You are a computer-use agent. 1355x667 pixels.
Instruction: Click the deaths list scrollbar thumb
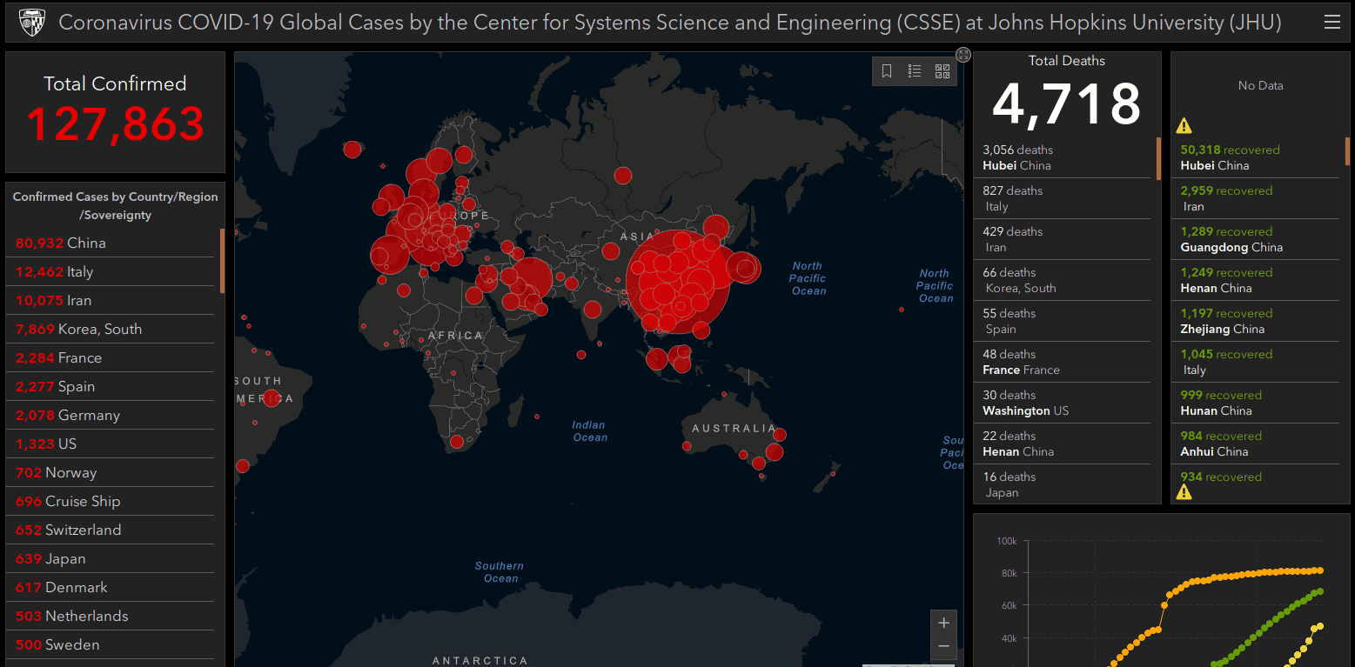tap(1158, 158)
